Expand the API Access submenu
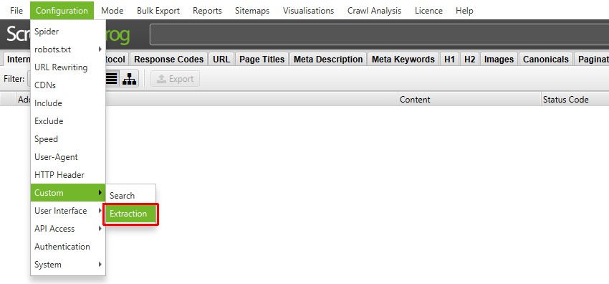609x284 pixels. pos(68,229)
